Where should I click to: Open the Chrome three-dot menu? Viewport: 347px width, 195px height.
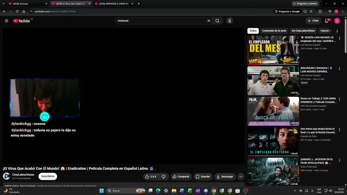343,11
